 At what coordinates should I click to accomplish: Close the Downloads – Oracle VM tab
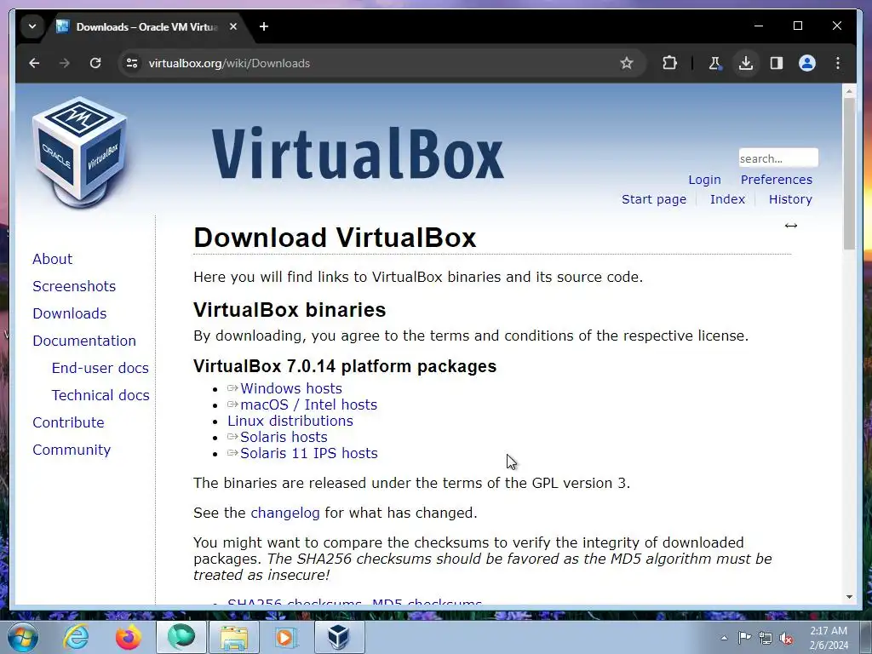(233, 26)
